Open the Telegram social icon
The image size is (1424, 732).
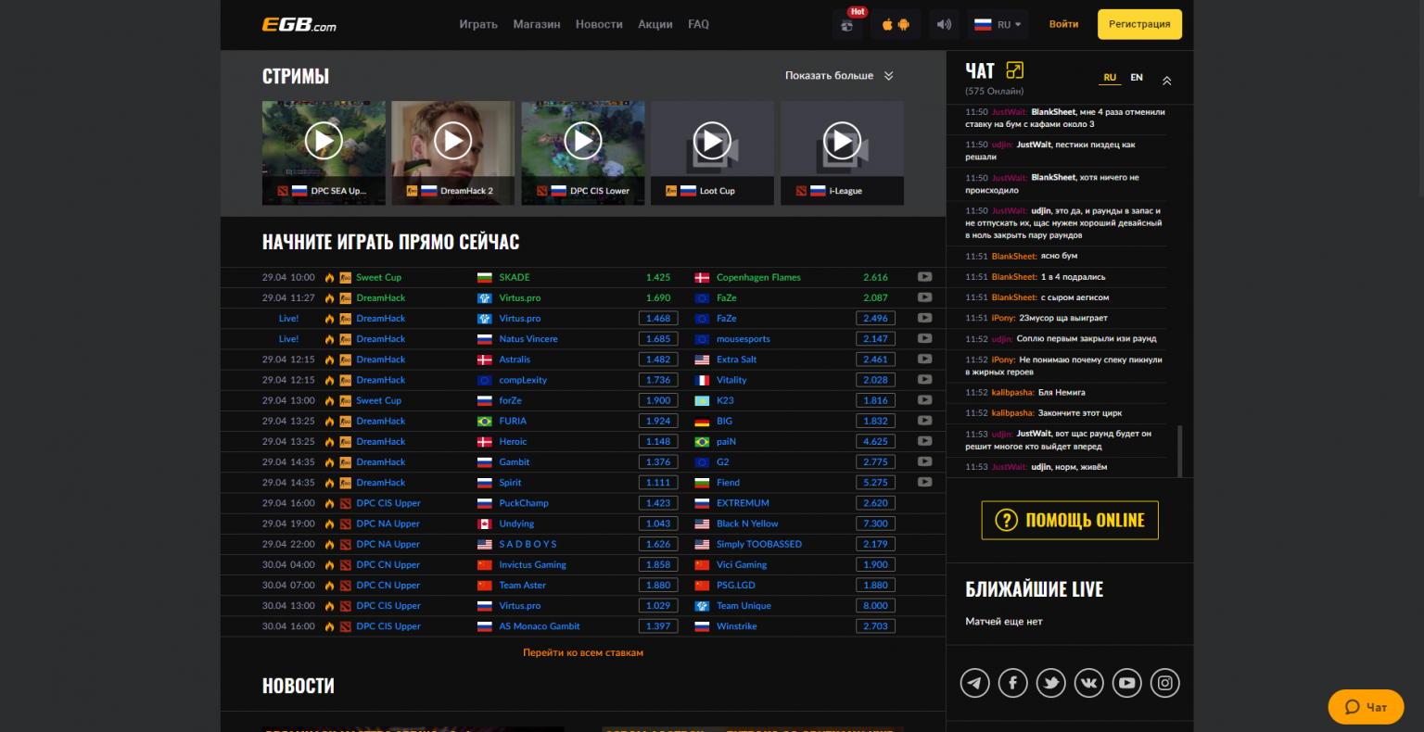[x=974, y=683]
